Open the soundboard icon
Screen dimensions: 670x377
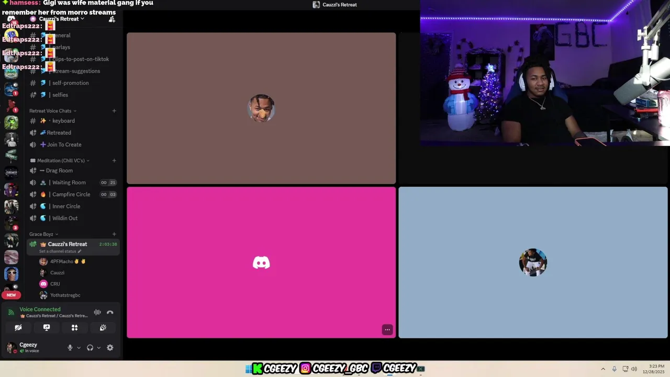pyautogui.click(x=103, y=328)
